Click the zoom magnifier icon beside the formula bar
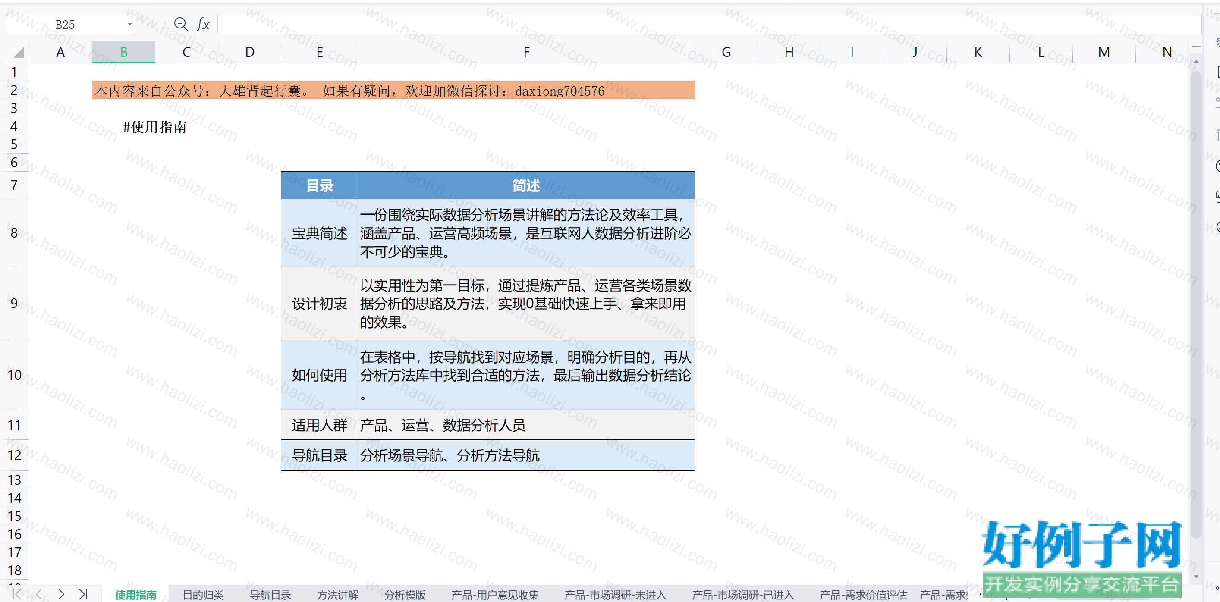The height and width of the screenshot is (602, 1220). tap(180, 24)
